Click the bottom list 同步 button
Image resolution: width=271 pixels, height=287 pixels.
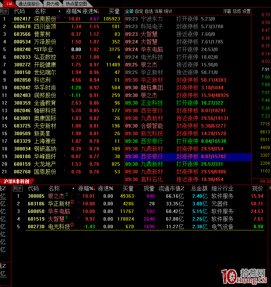pyautogui.click(x=18, y=188)
